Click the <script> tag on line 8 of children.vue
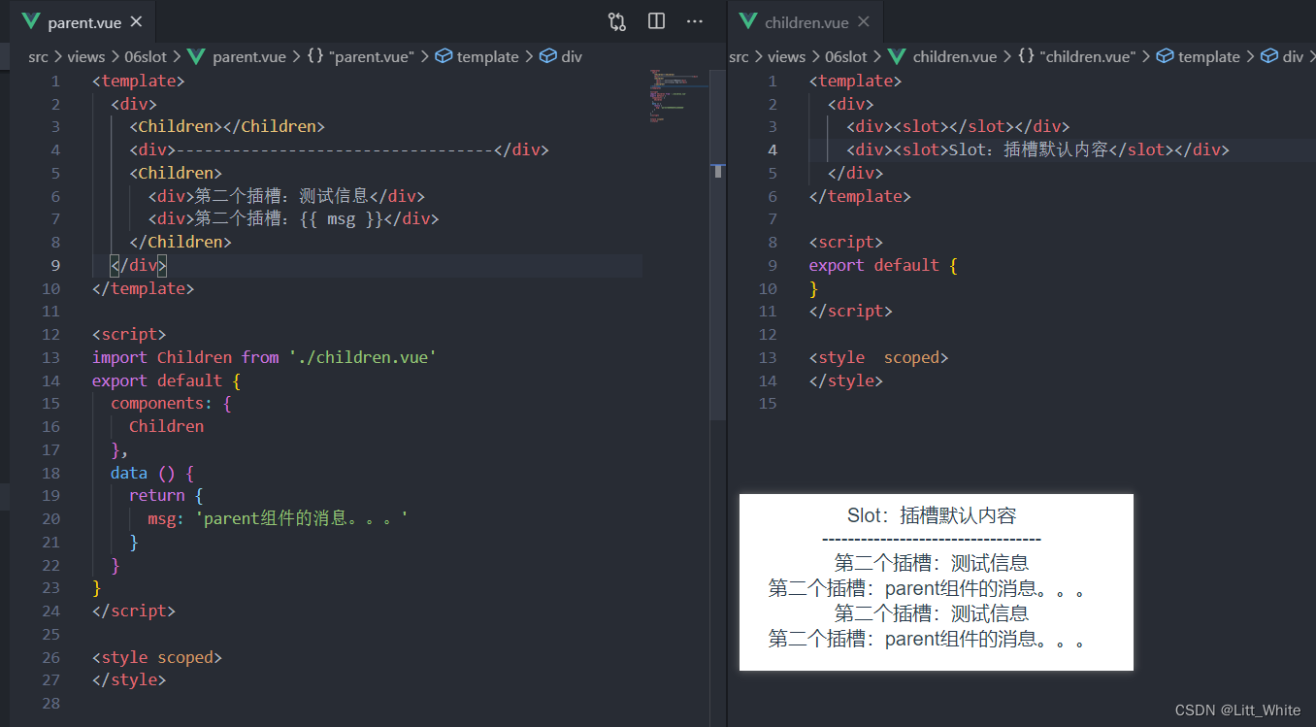The width and height of the screenshot is (1316, 727). (x=846, y=242)
